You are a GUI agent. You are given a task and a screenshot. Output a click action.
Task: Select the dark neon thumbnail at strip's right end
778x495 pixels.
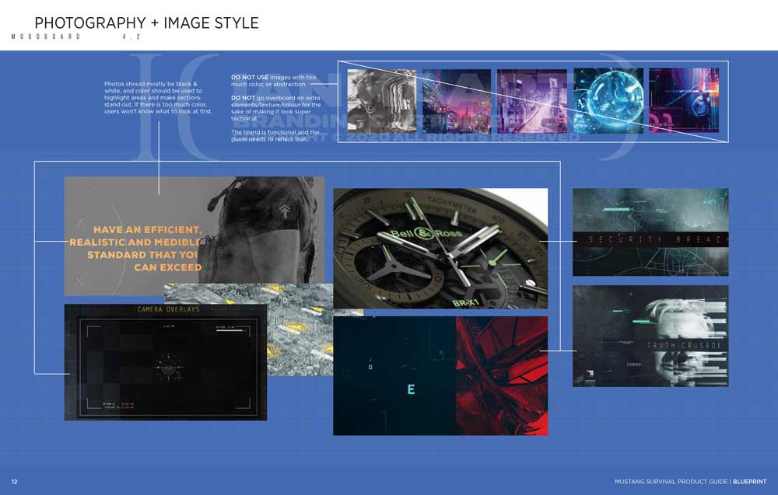point(684,100)
